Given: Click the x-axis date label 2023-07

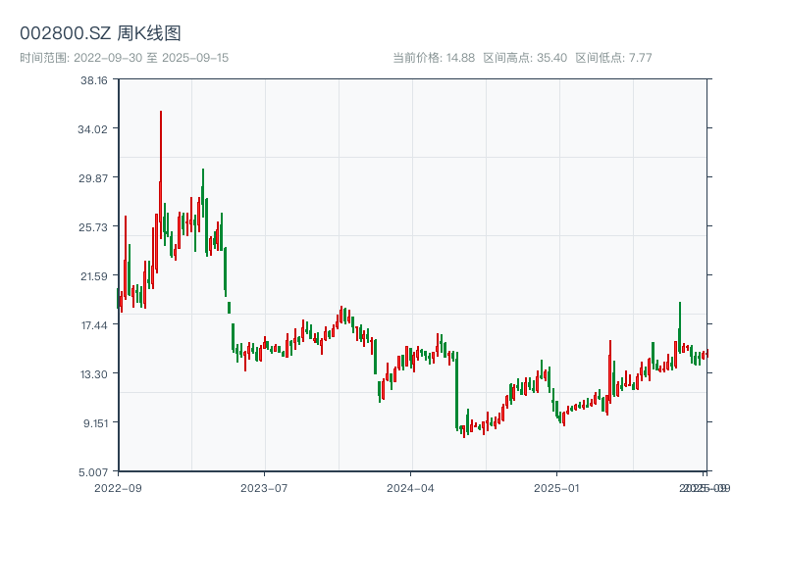Looking at the screenshot, I should pyautogui.click(x=264, y=488).
